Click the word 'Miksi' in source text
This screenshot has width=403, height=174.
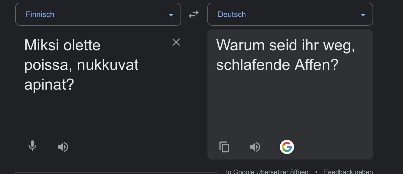click(x=41, y=45)
